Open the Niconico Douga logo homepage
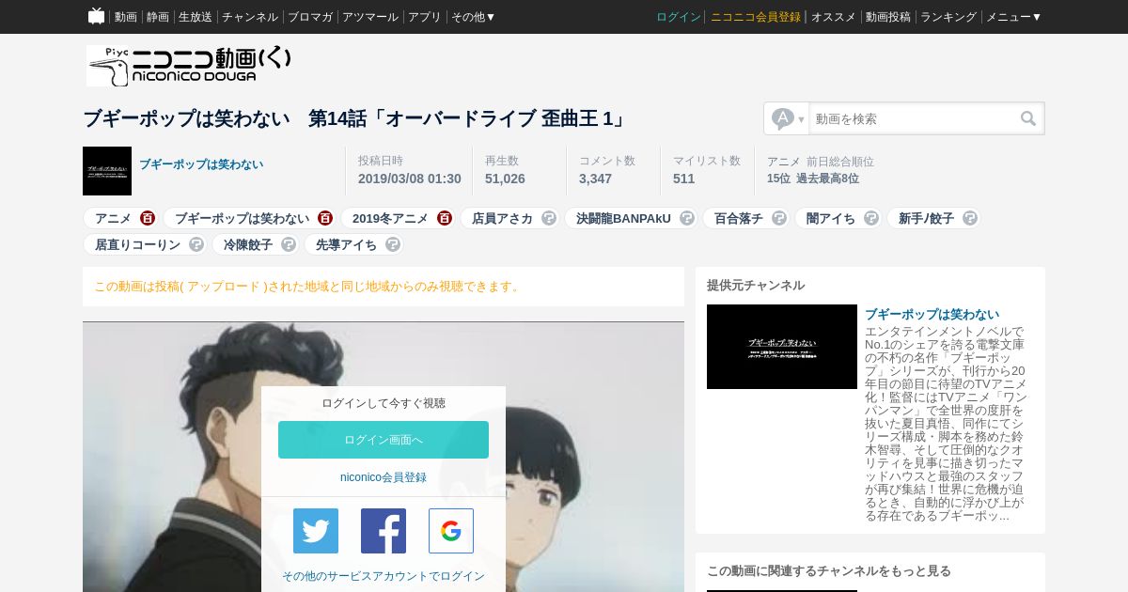The width and height of the screenshot is (1128, 592). 188,66
